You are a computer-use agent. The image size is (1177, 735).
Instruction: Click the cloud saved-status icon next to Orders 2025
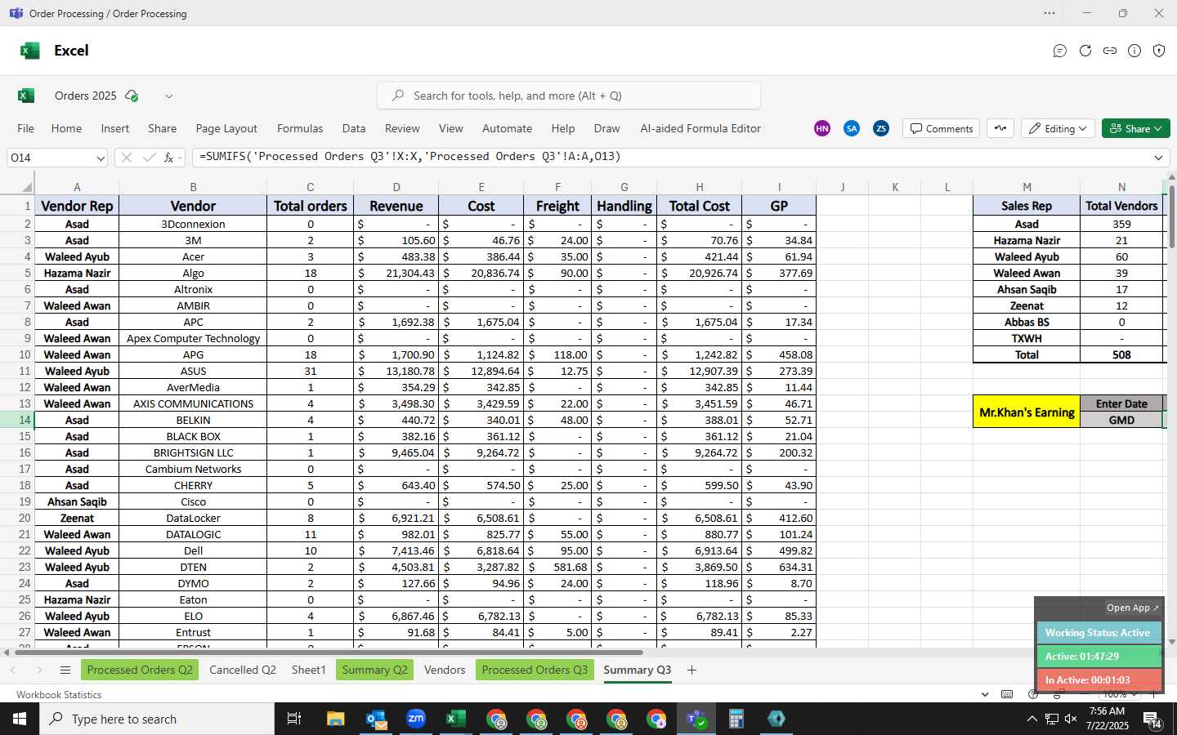point(132,96)
